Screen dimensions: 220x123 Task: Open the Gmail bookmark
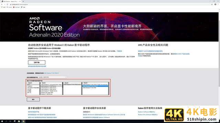coord(9,7)
